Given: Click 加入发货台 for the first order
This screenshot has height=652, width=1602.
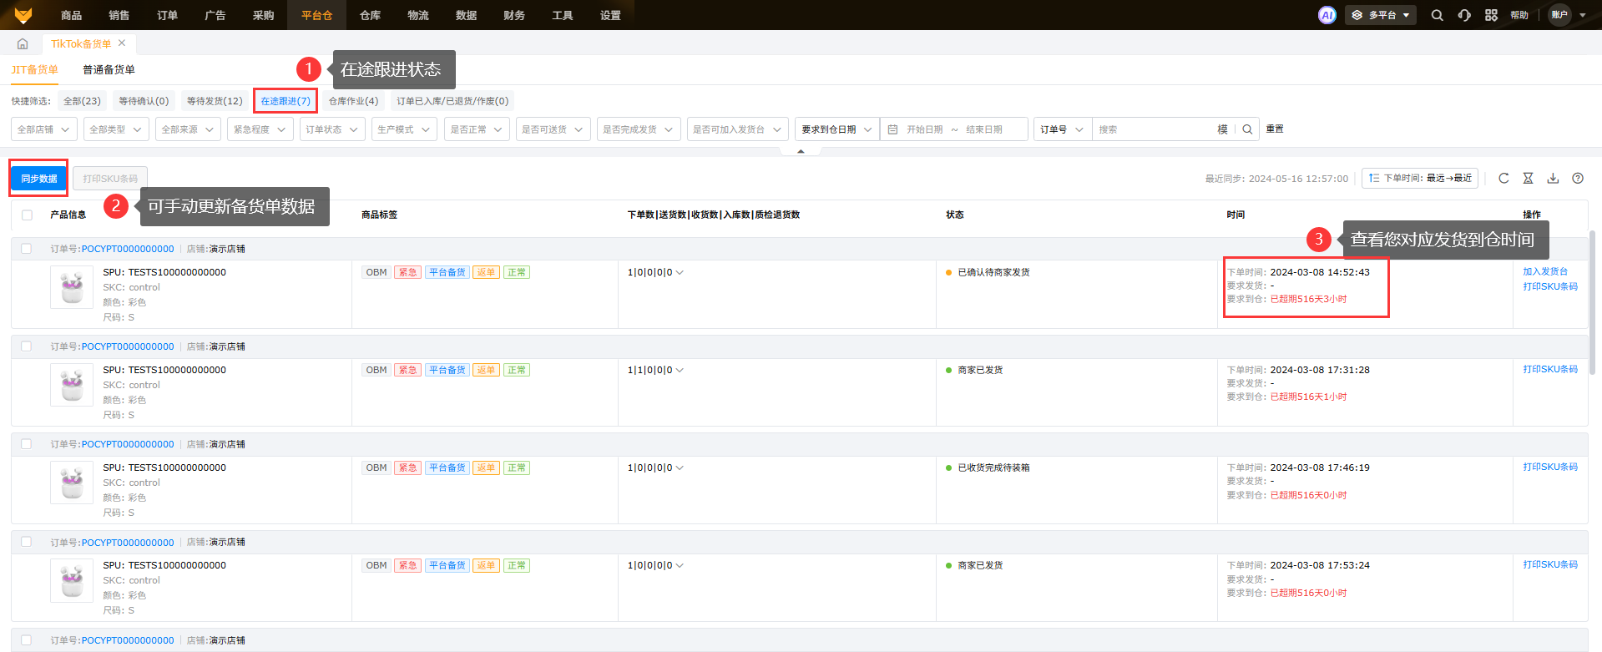Looking at the screenshot, I should tap(1545, 271).
